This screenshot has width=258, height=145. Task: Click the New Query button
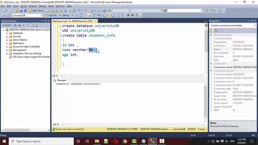pos(36,11)
